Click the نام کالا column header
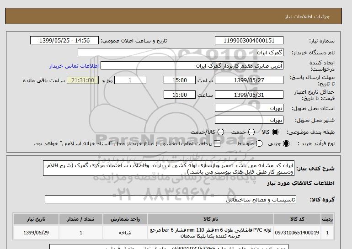Image resolution: width=352 pixels, height=249 pixels. point(211,219)
